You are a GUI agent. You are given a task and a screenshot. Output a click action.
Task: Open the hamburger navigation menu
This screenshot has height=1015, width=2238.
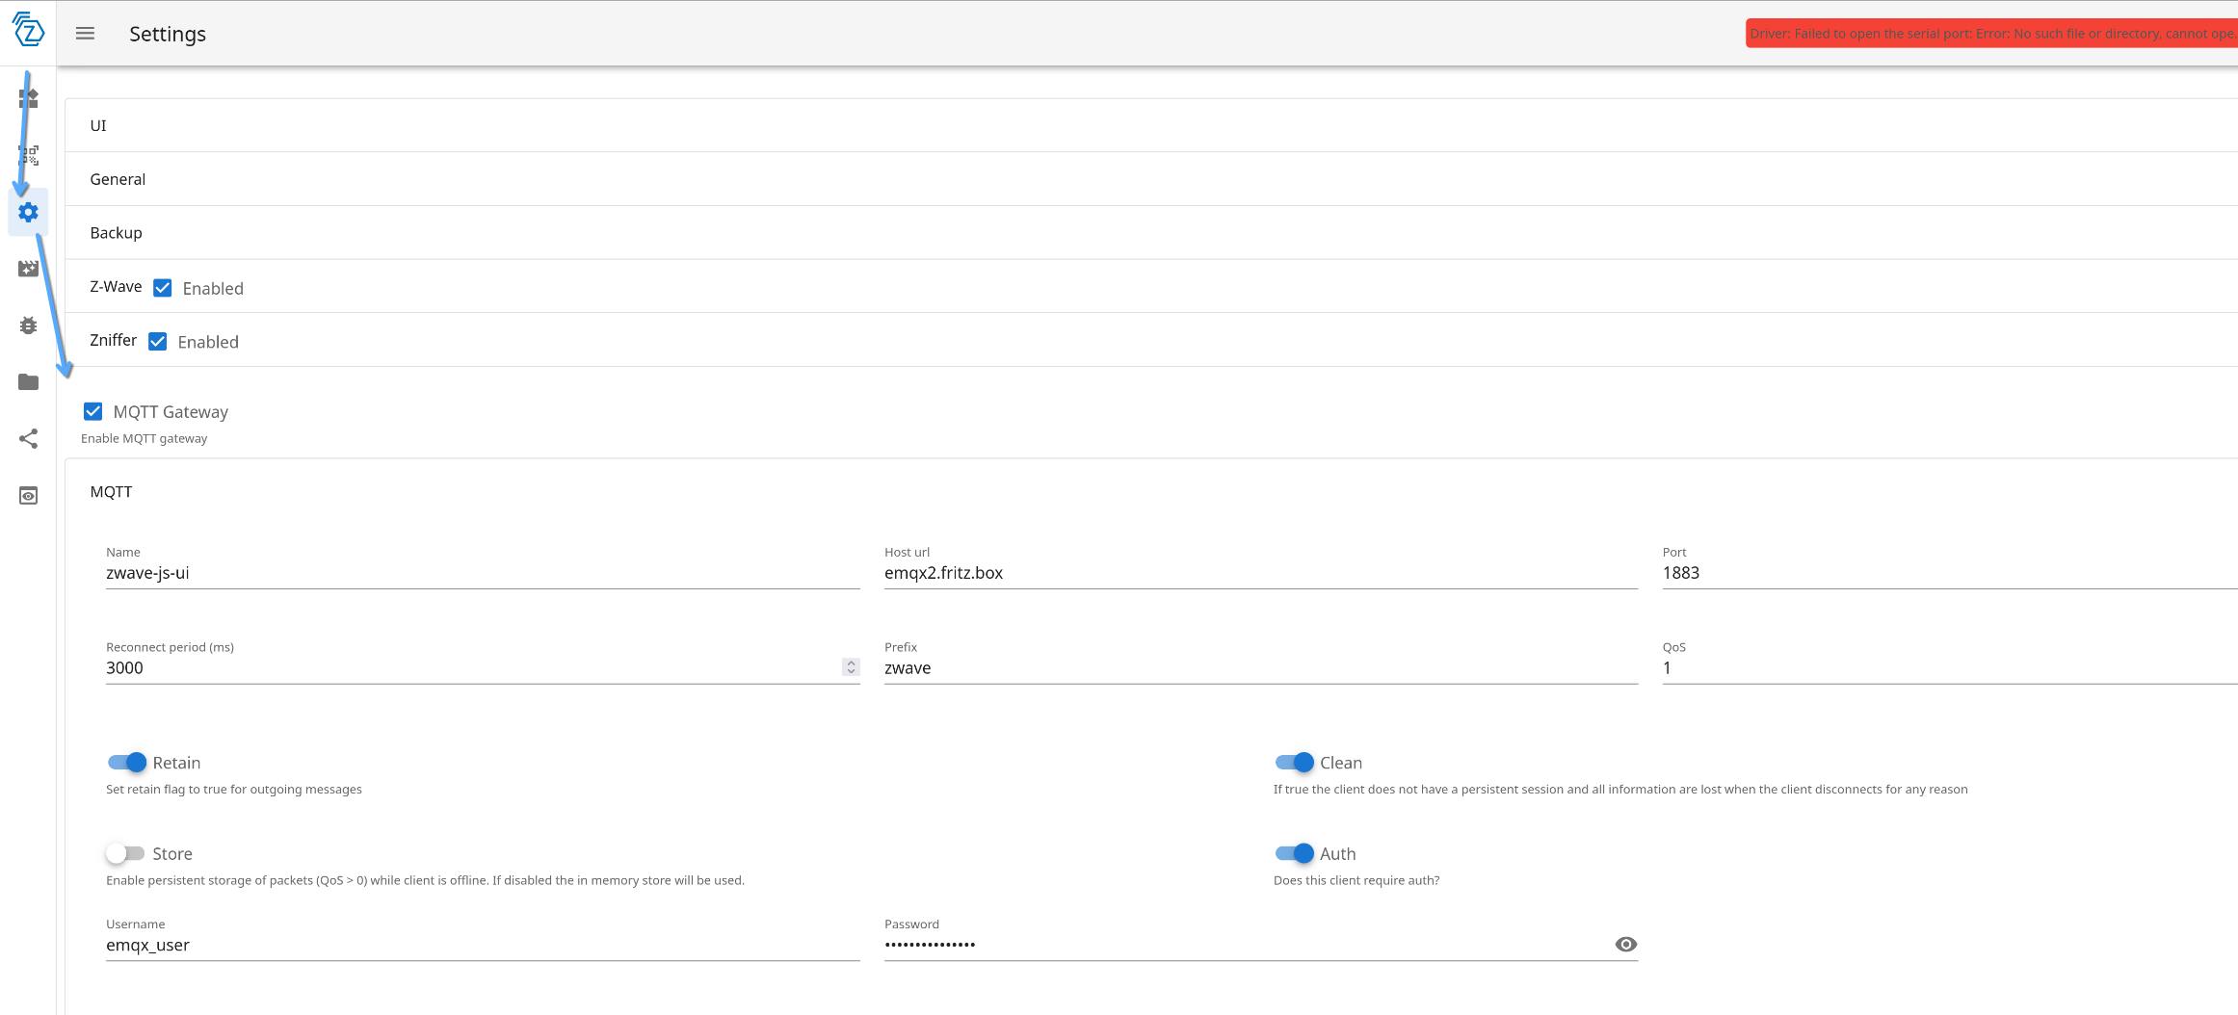[85, 34]
